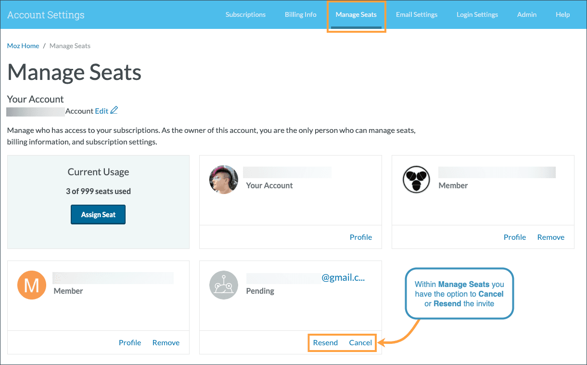
Task: Open the Help tab
Action: point(562,14)
